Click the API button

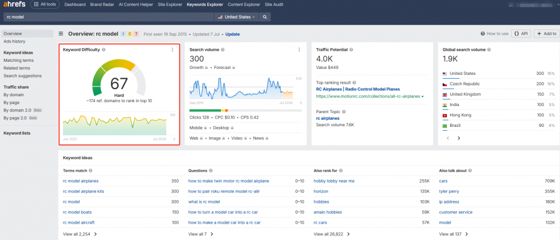521,33
